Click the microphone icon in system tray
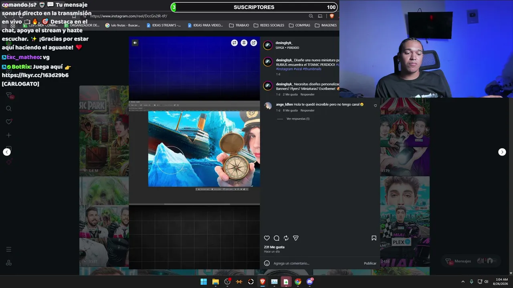 471,282
